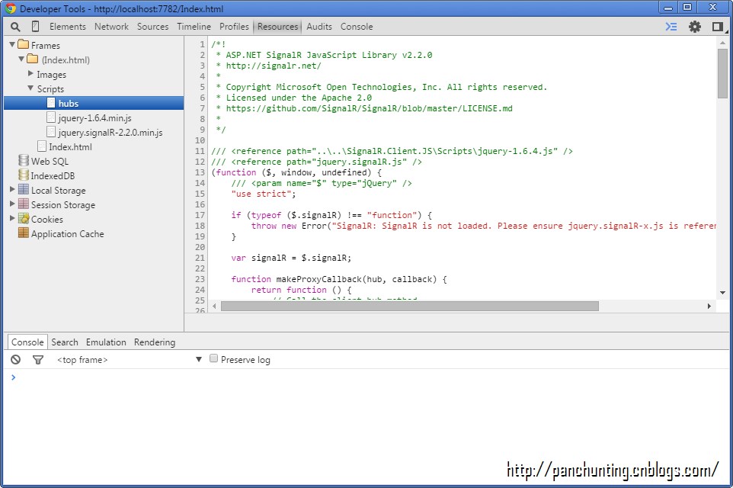The width and height of the screenshot is (733, 488).
Task: Click the dock side toggle icon
Action: click(718, 27)
